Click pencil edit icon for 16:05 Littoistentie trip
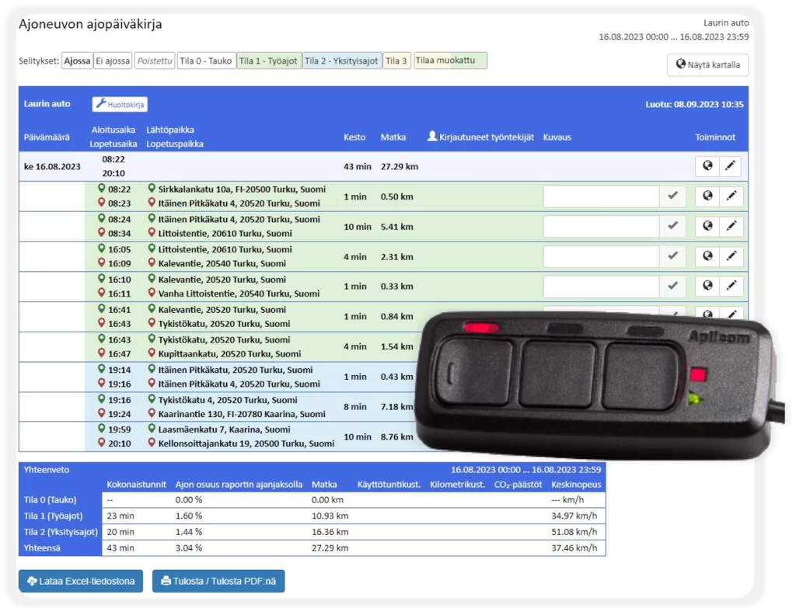The height and width of the screenshot is (612, 796). pyautogui.click(x=731, y=256)
